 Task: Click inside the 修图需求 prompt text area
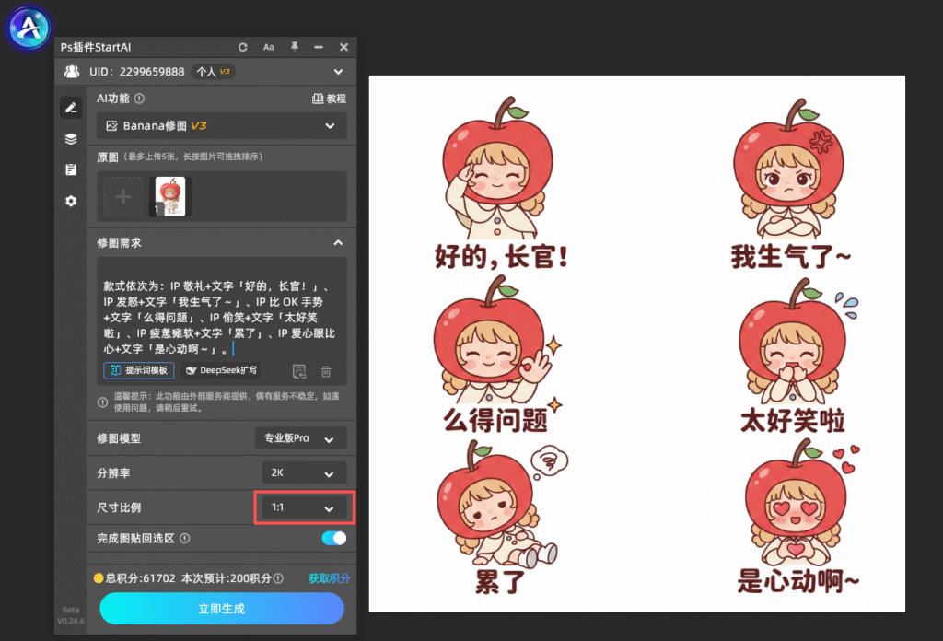(x=221, y=318)
